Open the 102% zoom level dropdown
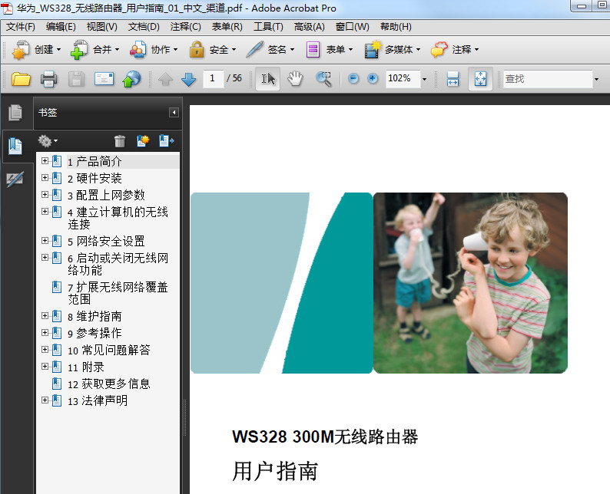This screenshot has height=494, width=610. pyautogui.click(x=423, y=79)
